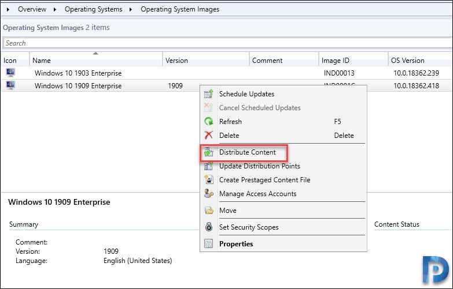Screen dimensions: 453x289
Task: Go to Operating Systems breadcrumb
Action: click(93, 9)
